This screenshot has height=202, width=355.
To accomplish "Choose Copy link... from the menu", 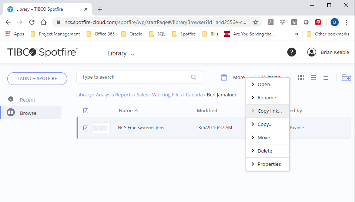I will [x=269, y=111].
